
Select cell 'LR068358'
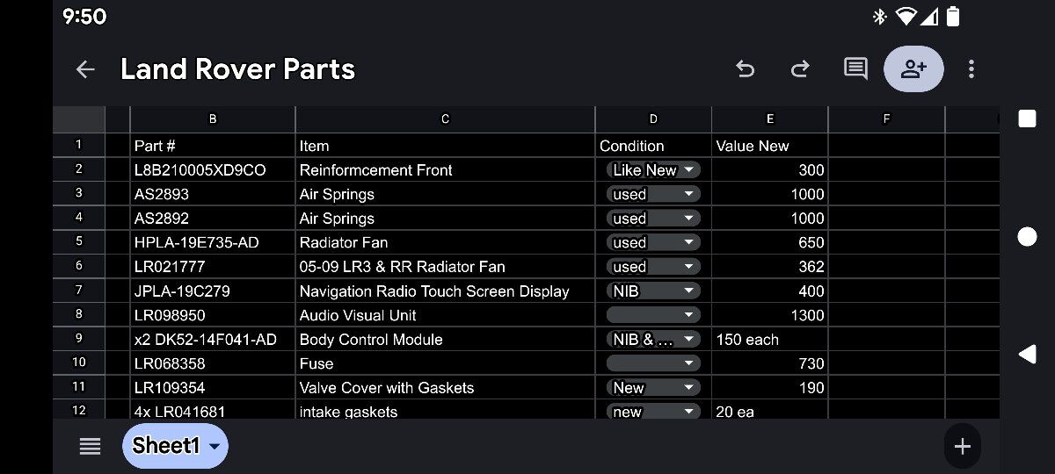(213, 363)
